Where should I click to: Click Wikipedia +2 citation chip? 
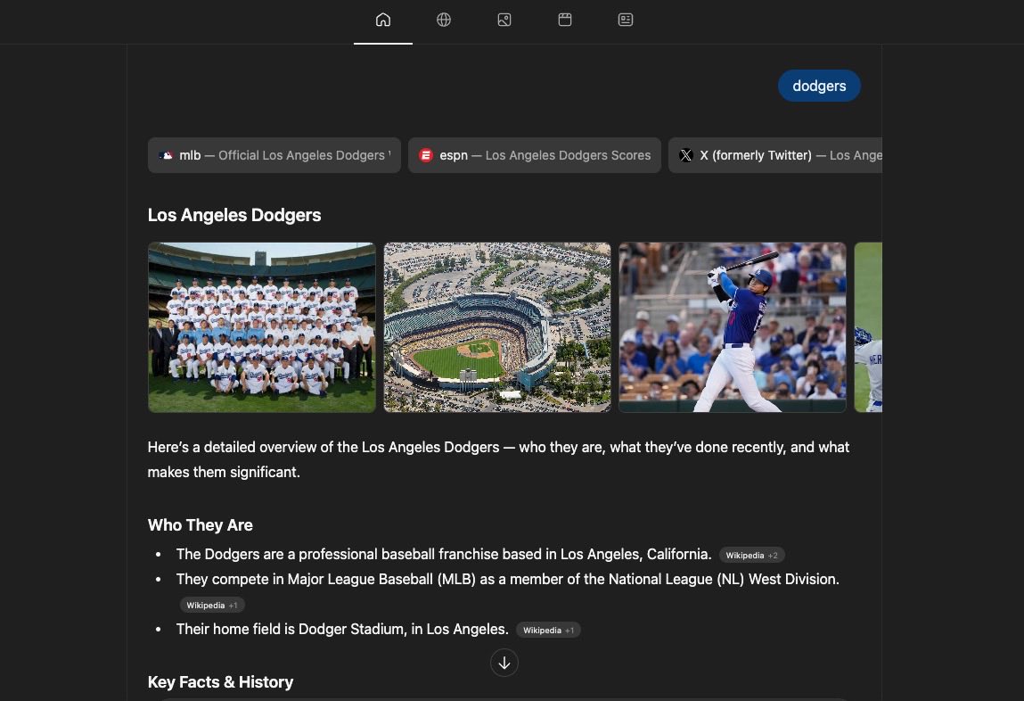(x=751, y=556)
